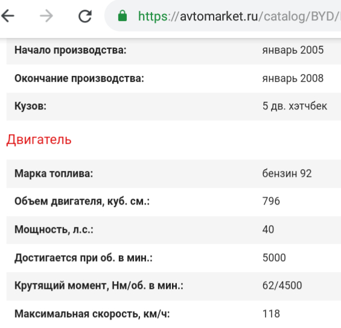Click the Крутящий момент row label
This screenshot has height=328, width=341.
point(99,285)
